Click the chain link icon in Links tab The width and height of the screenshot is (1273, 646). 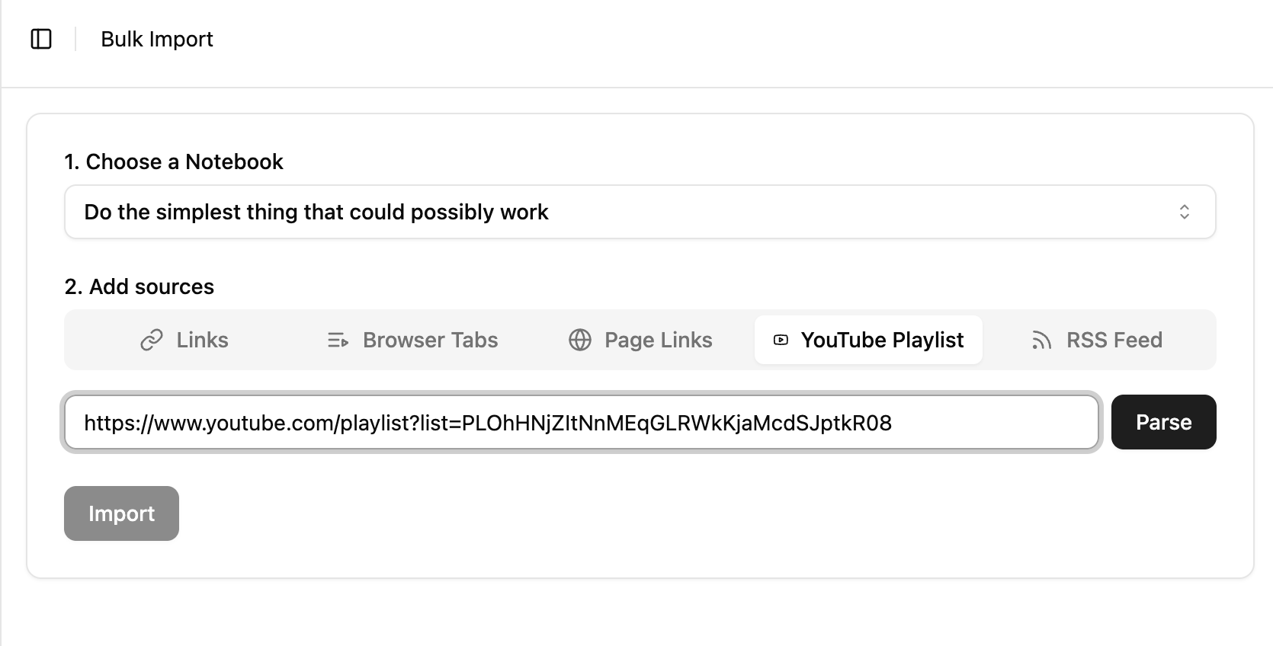pos(152,340)
